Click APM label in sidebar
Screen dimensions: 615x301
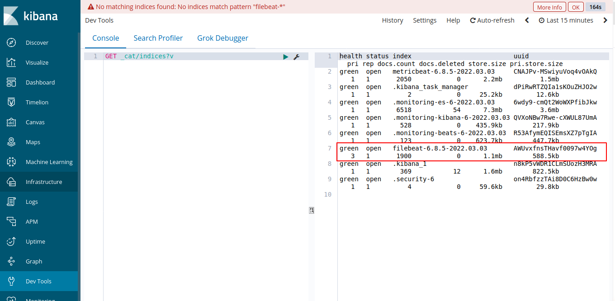click(x=32, y=221)
